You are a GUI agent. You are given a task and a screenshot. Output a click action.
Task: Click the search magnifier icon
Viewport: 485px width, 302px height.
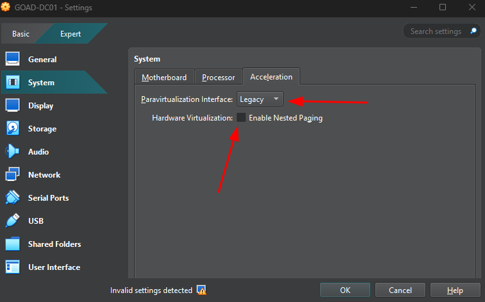click(473, 31)
